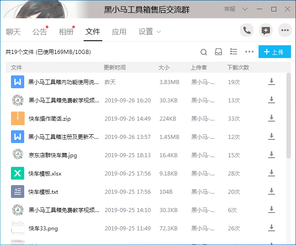Download the 30.3KB file updated 2019-09-26 16:20
This screenshot has height=245, width=296.
click(271, 100)
